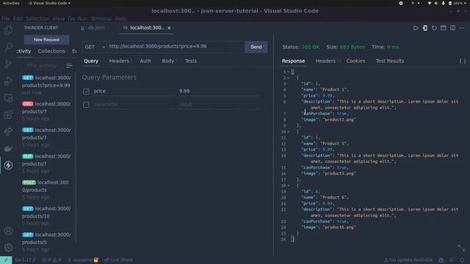Click the refresh icon in editor toolbar
Image resolution: width=470 pixels, height=264 pixels.
pos(434,28)
